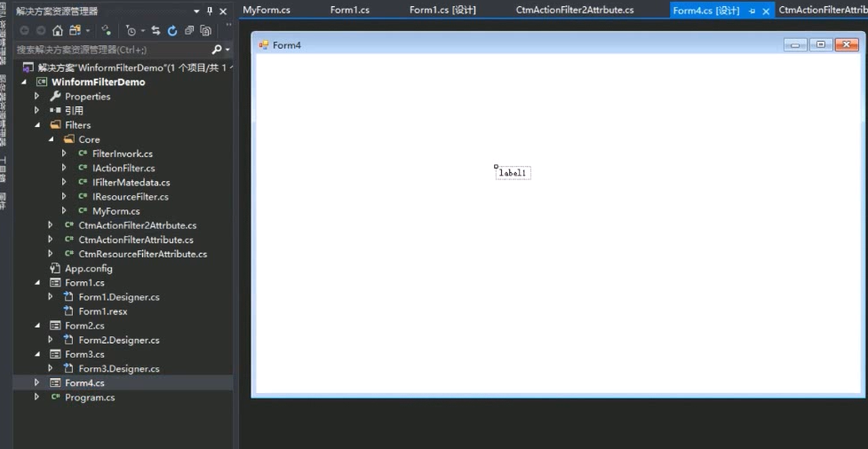
Task: Click the folder icon beside Filters
Action: pos(55,125)
